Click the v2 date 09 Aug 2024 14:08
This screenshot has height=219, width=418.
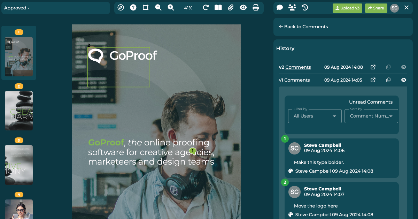pos(343,67)
